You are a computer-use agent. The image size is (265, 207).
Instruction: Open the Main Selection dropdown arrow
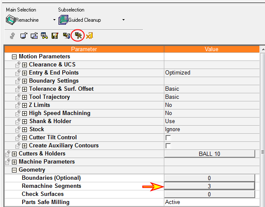pos(54,20)
